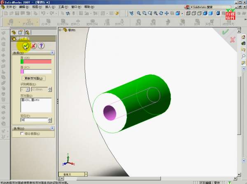Viewport: 247px width, 184px height.
Task: Click the pink 面2 face selection box
Action: 35,71
